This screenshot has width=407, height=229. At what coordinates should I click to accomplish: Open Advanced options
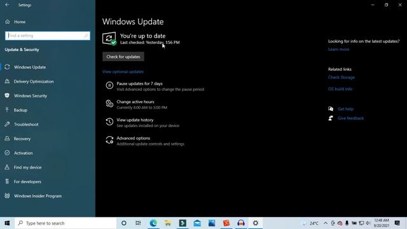click(x=133, y=138)
